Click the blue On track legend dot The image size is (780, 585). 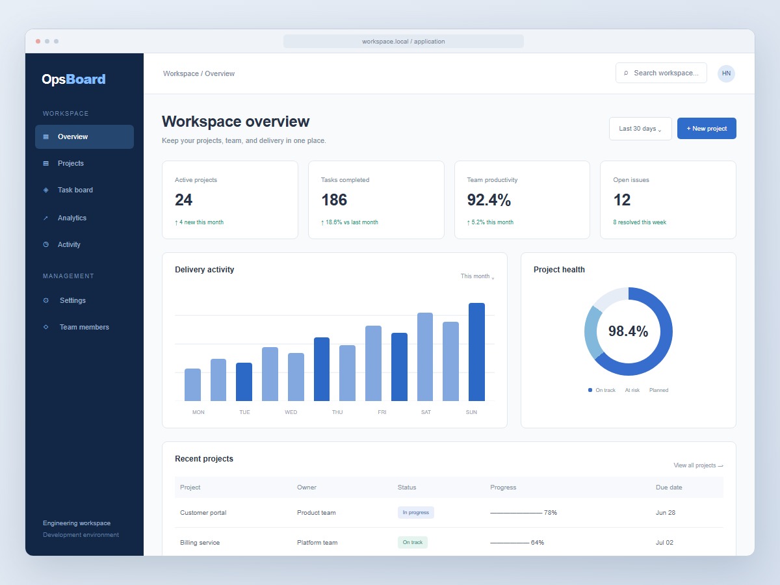(x=590, y=390)
